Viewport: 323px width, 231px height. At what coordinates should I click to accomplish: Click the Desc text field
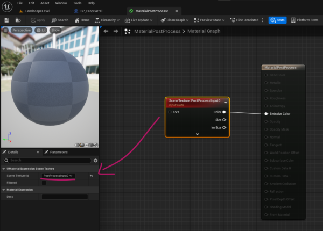pos(65,197)
